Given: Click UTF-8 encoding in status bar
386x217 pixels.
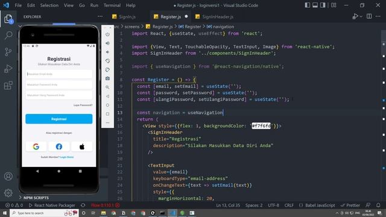Looking at the screenshot, I should [273, 205].
